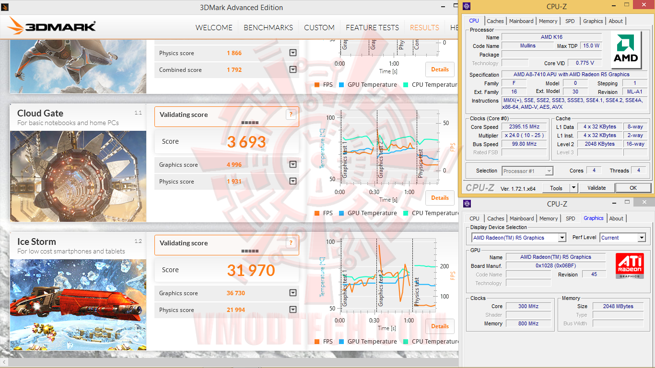Click the skydiver benchmark thumbnail
Viewport: 655px width, 368px height.
click(x=78, y=67)
